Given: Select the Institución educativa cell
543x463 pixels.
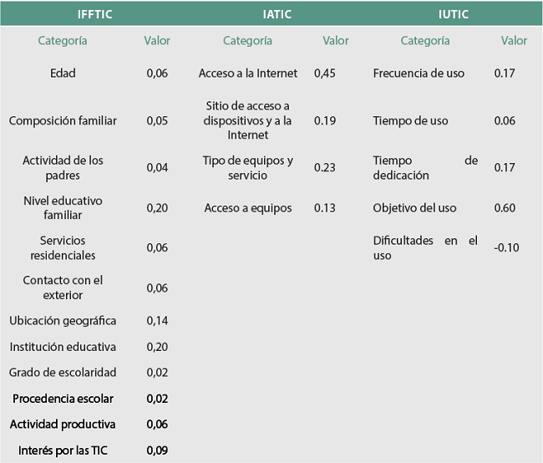Looking at the screenshot, I should pyautogui.click(x=63, y=347).
